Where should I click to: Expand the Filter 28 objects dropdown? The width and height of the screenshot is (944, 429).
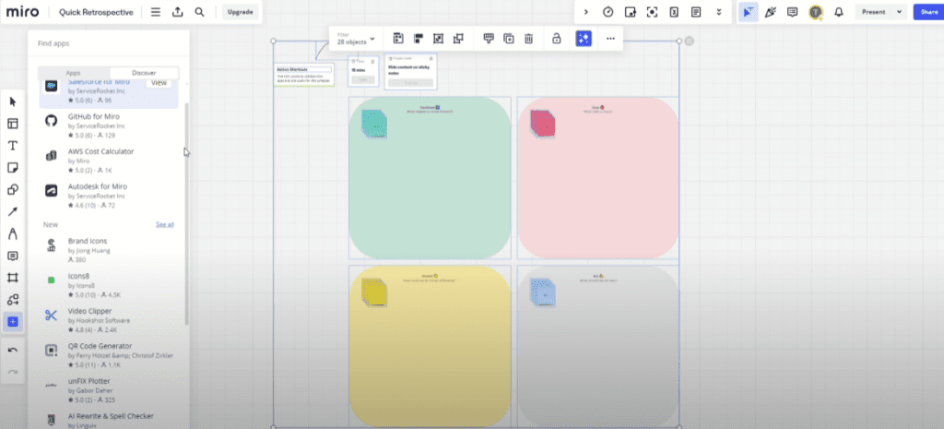coord(356,39)
